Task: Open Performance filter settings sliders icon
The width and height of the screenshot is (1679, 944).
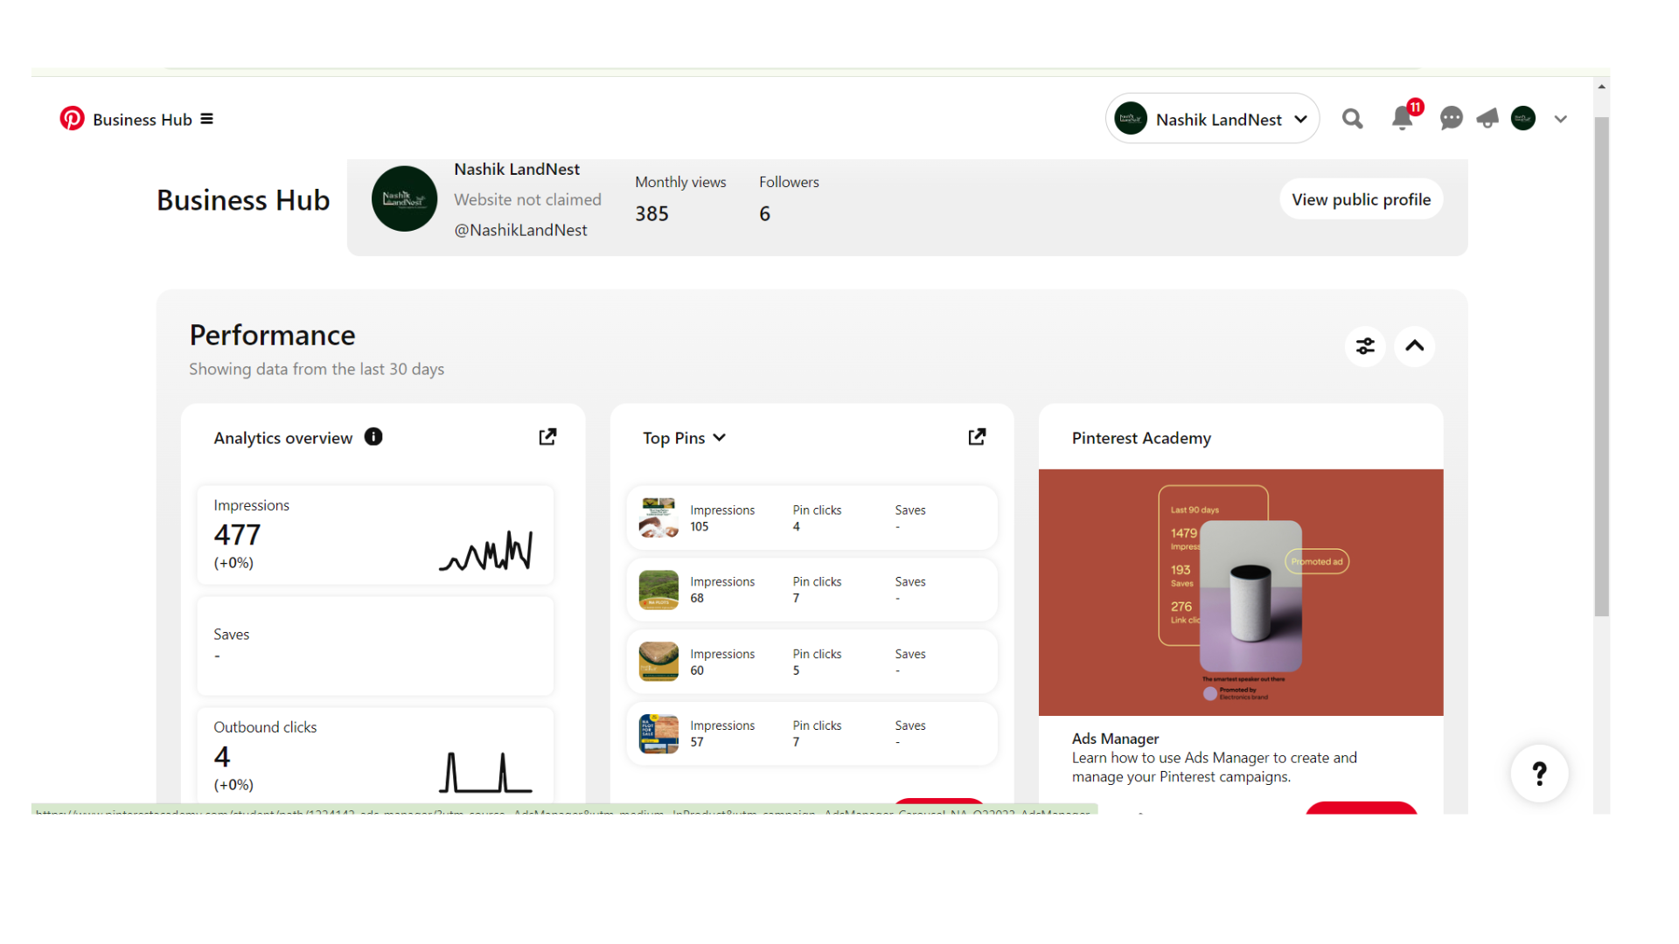Action: click(1365, 346)
